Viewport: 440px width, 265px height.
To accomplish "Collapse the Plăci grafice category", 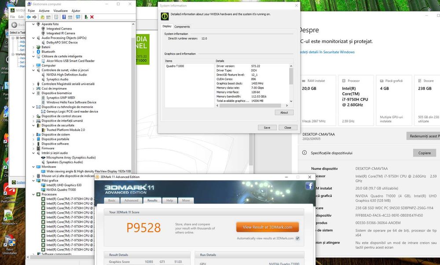I will click(x=33, y=180).
